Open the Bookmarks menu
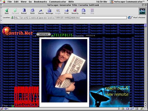Viewport: 148px width, 111px height. [40, 2]
